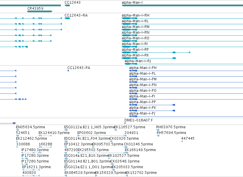Image resolution: width=243 pixels, height=177 pixels.
Task: Select EST EK166149.5prime
Action: point(126,153)
